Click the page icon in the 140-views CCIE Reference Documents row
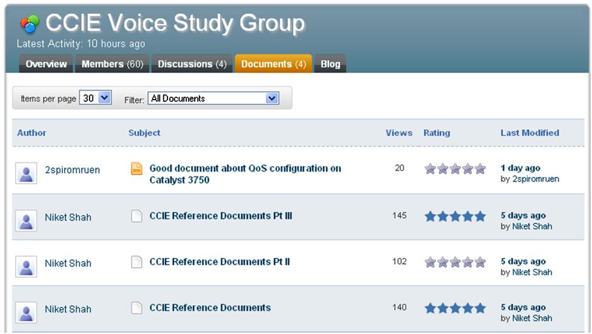 click(137, 308)
